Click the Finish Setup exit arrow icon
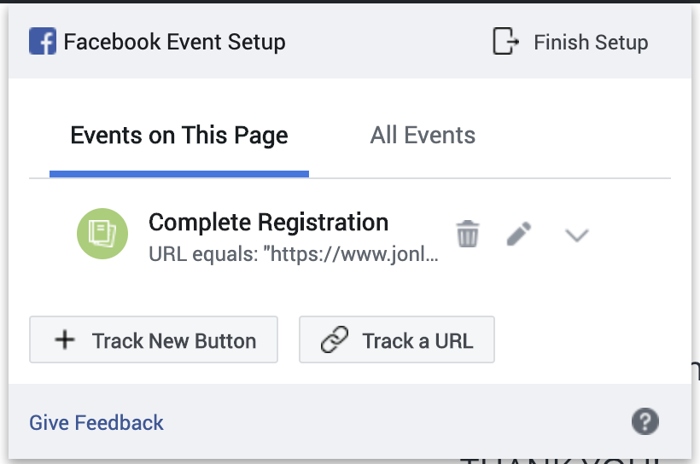This screenshot has height=464, width=700. 505,41
